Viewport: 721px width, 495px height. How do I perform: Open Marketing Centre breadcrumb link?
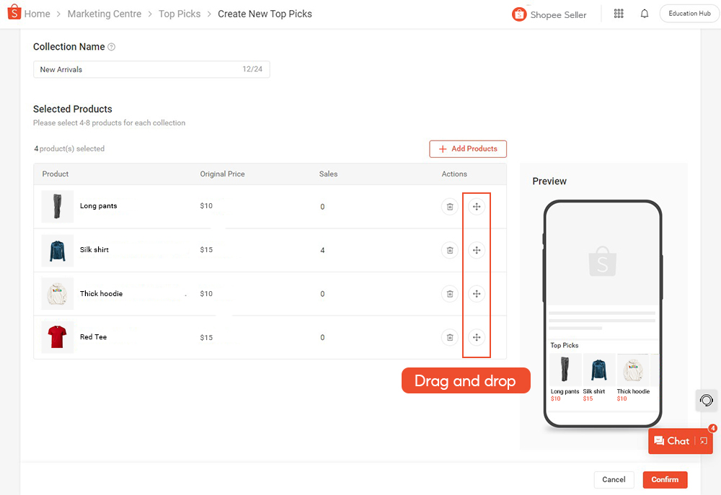pyautogui.click(x=105, y=14)
